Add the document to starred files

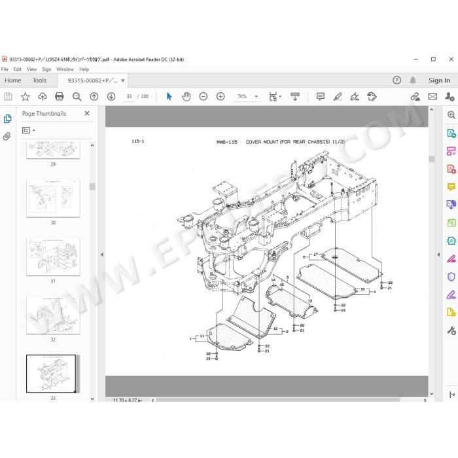25,96
